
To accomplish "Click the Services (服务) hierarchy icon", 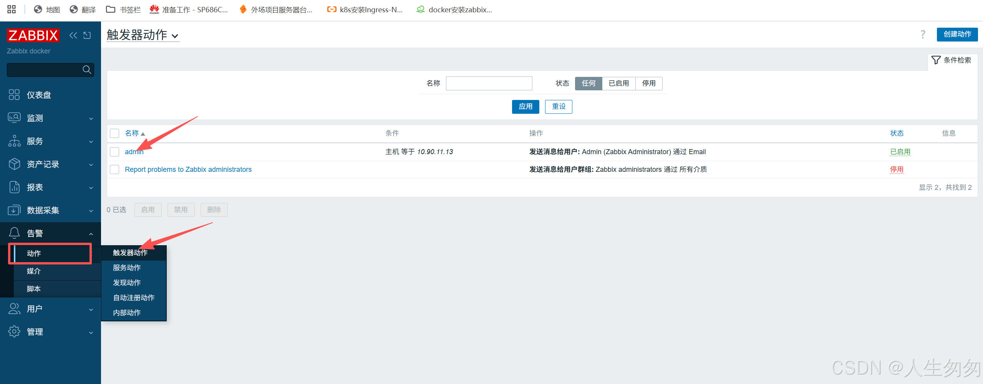I will tap(14, 141).
